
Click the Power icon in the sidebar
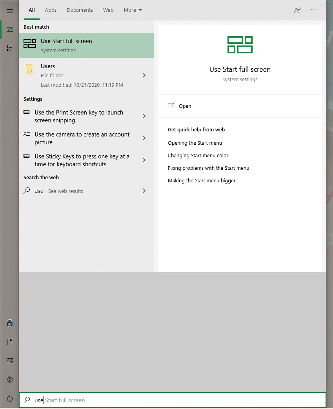[x=10, y=398]
